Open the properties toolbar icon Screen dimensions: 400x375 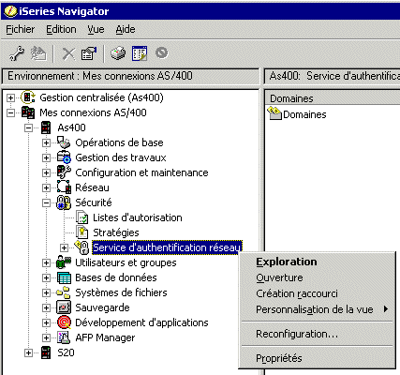pyautogui.click(x=89, y=53)
